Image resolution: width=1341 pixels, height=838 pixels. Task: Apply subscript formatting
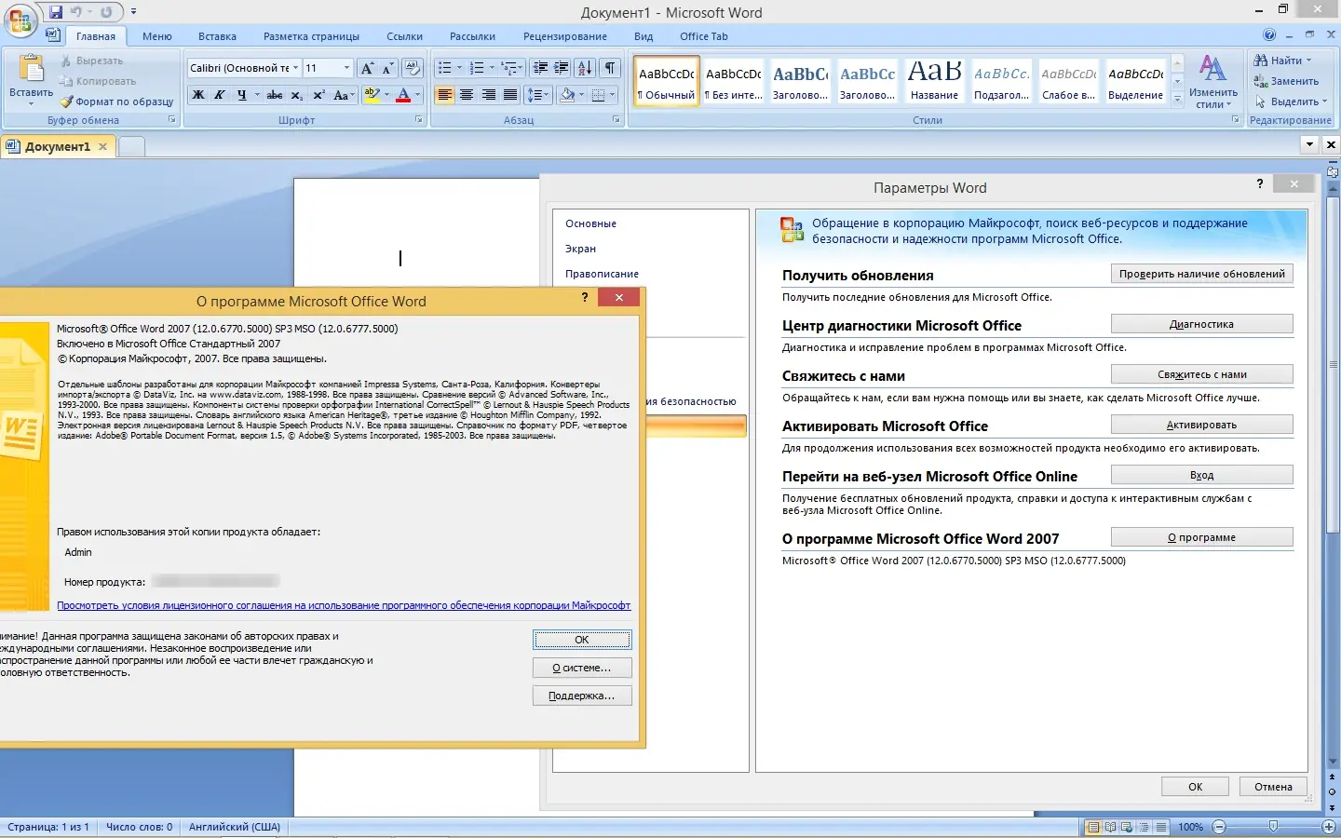click(296, 95)
